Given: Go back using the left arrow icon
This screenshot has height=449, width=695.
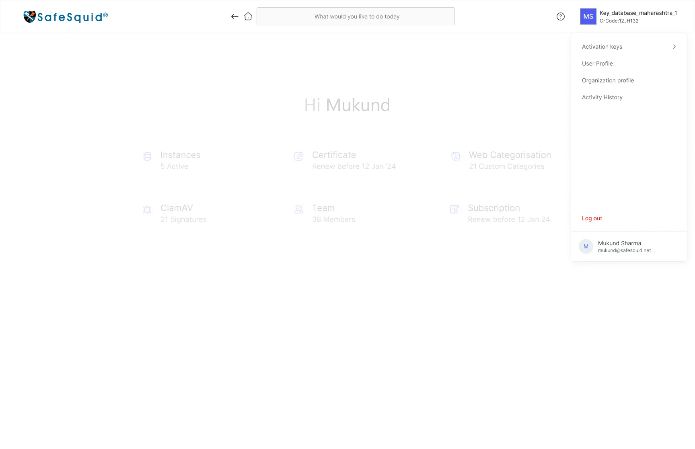Looking at the screenshot, I should (235, 16).
